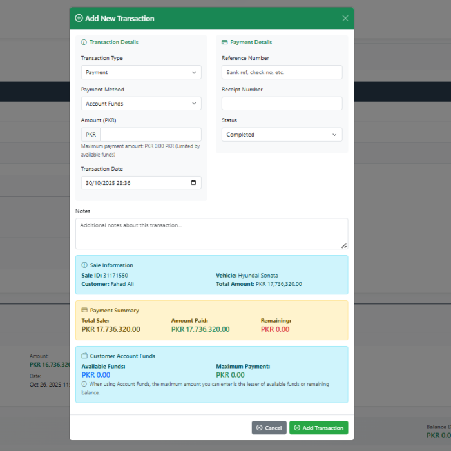Expand the Payment Method dropdown

click(x=141, y=104)
